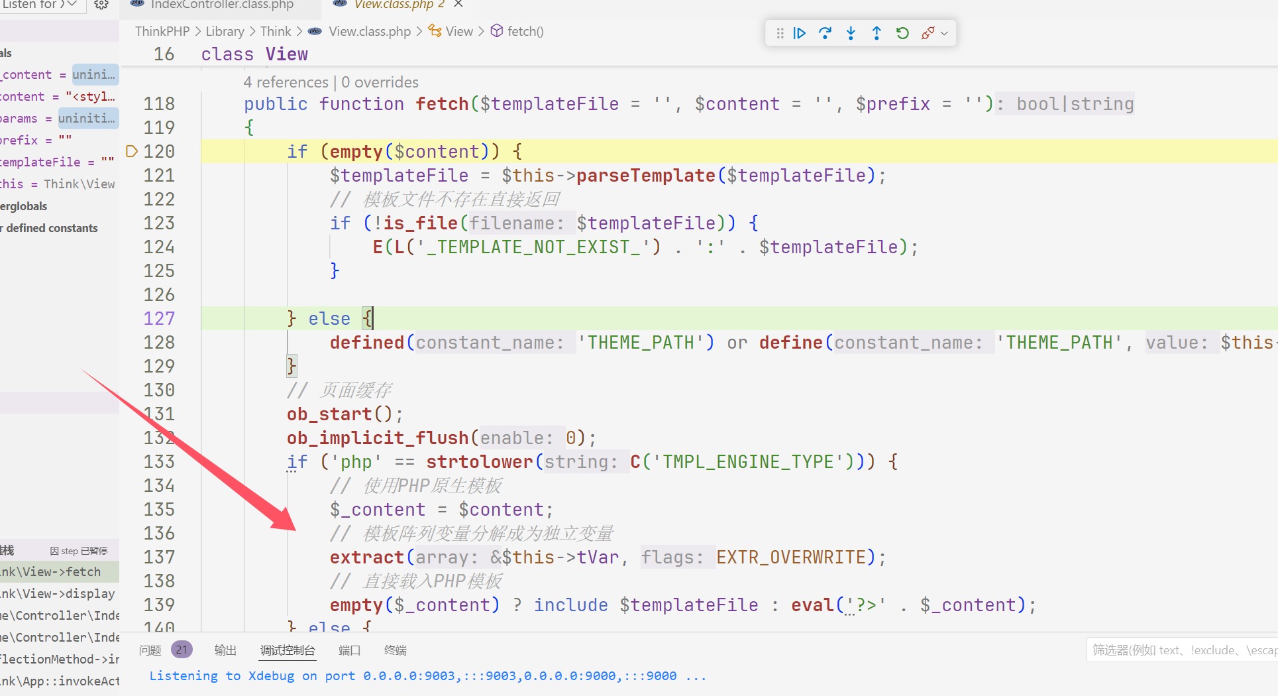The image size is (1278, 696).
Task: Click the eval call on line 139
Action: [x=812, y=605]
